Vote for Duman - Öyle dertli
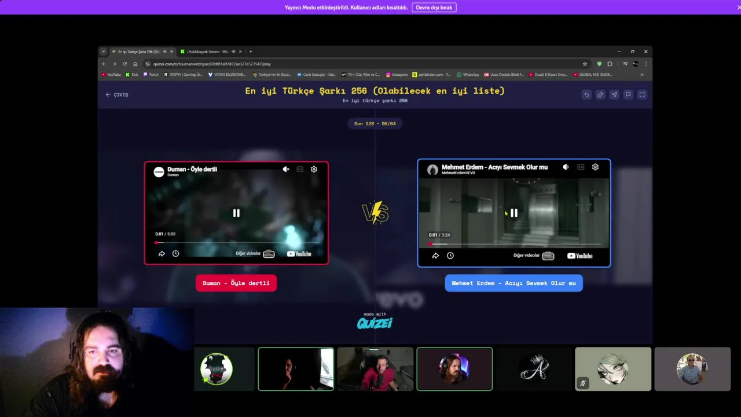 tap(236, 283)
